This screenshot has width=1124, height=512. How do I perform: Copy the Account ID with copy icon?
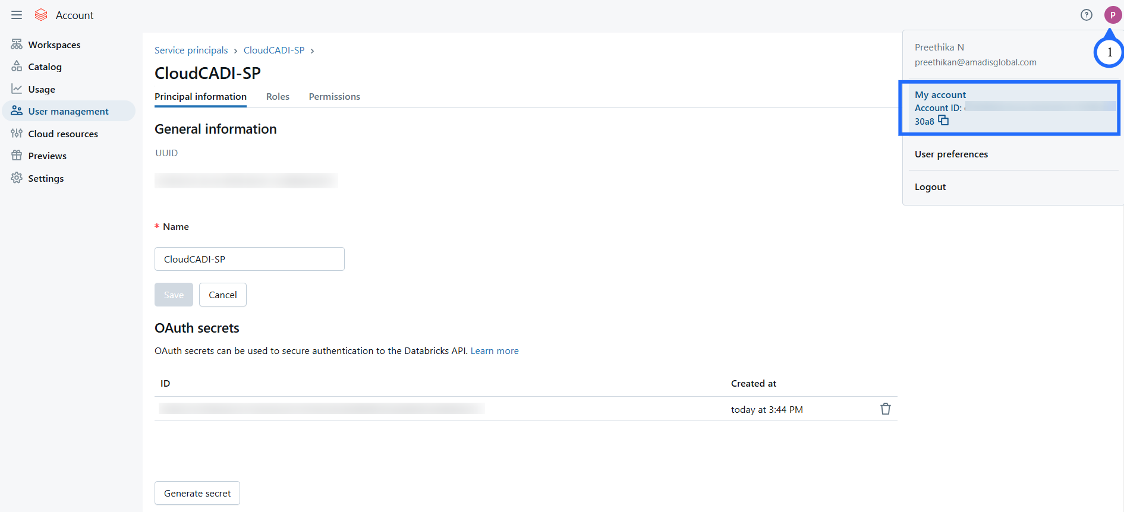pos(943,121)
